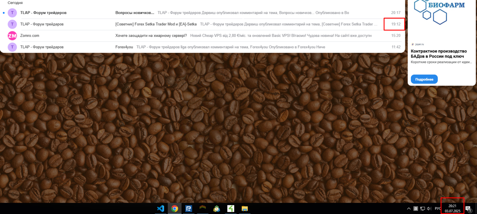Viewport: 477px width, 214px height.
Task: Open the email titled 'Вопросы новичков...'
Action: tap(135, 13)
